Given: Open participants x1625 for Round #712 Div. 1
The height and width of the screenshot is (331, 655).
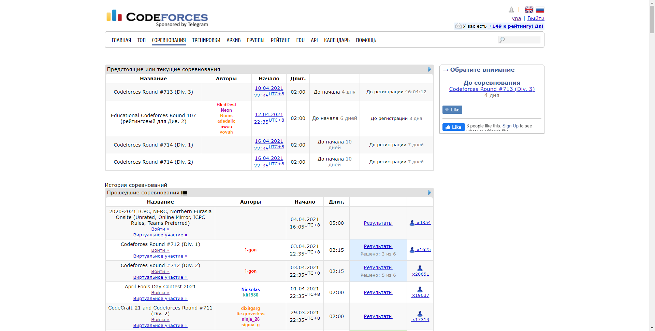Looking at the screenshot, I should pos(420,250).
